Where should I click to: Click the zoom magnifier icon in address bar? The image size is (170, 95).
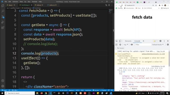point(153,5)
